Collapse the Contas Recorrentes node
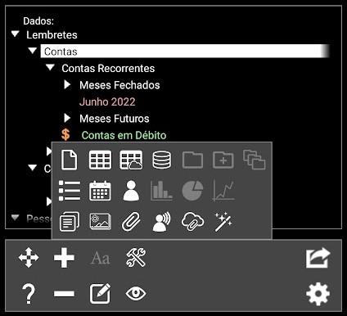This screenshot has width=347, height=316. 50,67
